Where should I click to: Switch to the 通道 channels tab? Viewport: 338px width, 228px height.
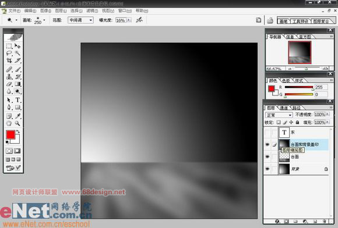coord(284,108)
